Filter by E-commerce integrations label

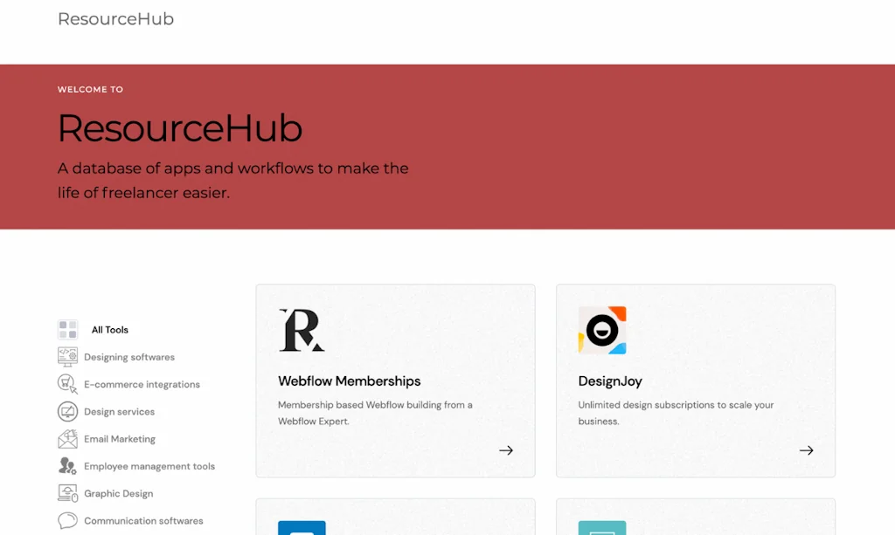(142, 384)
